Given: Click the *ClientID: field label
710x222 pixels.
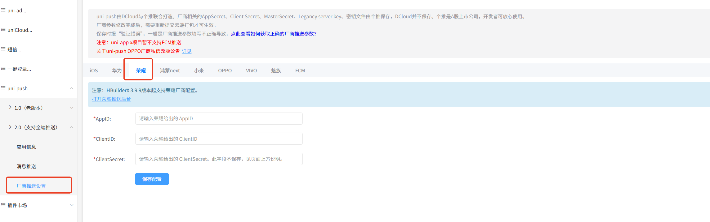Looking at the screenshot, I should 104,139.
